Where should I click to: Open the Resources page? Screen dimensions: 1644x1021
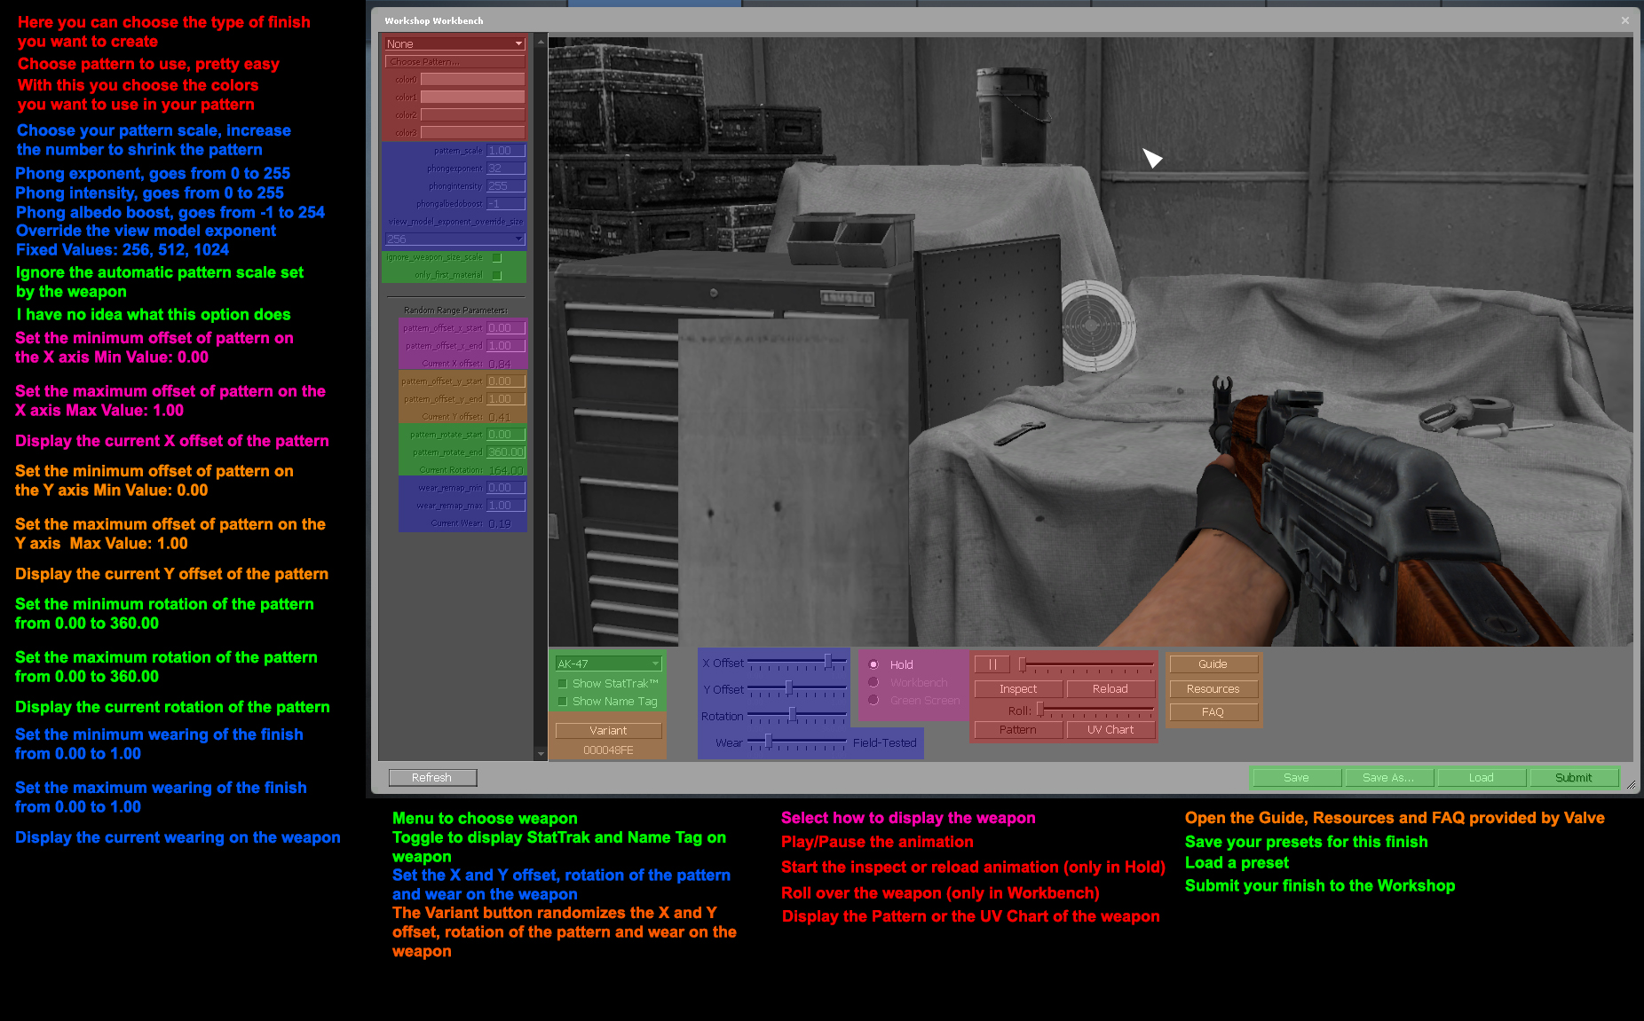[x=1213, y=689]
